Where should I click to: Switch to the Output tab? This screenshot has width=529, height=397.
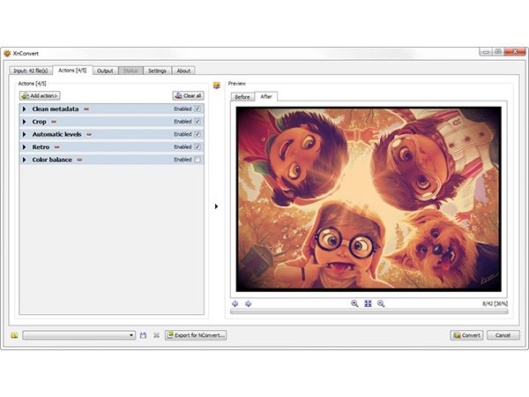[x=105, y=71]
